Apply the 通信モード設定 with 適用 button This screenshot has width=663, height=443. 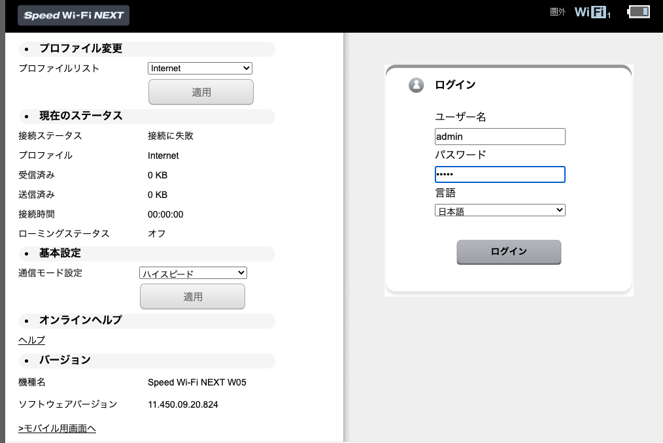point(192,297)
